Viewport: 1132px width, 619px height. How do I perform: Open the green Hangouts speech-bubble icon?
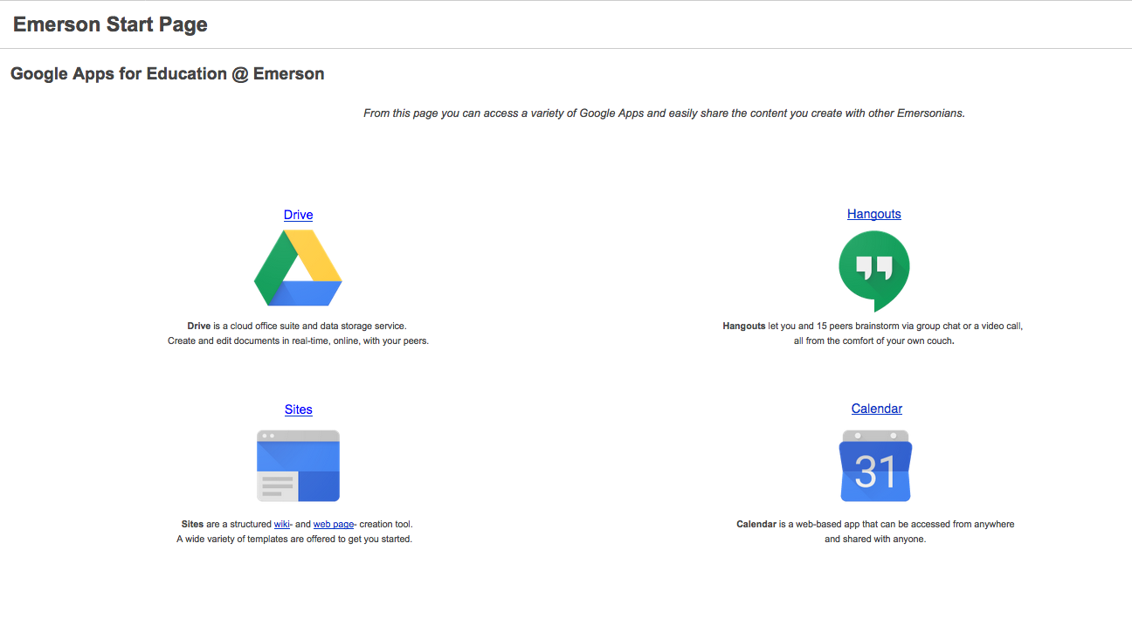(x=873, y=271)
